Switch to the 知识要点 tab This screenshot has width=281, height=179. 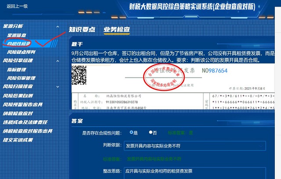click(82, 30)
